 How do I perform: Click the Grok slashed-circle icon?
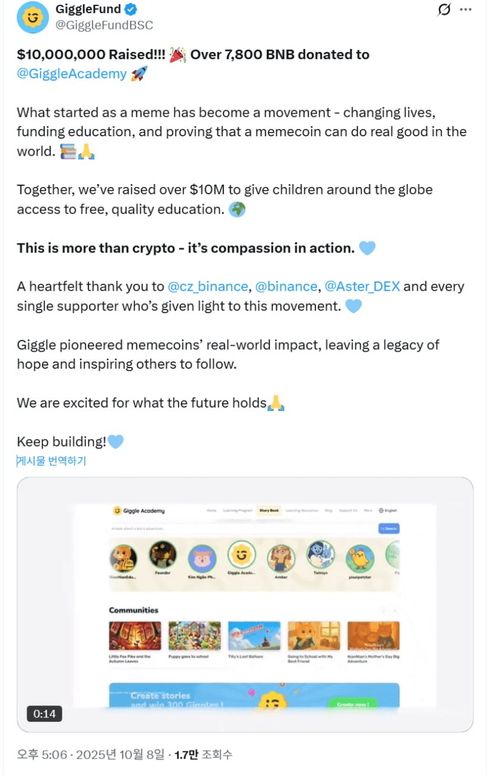click(444, 10)
